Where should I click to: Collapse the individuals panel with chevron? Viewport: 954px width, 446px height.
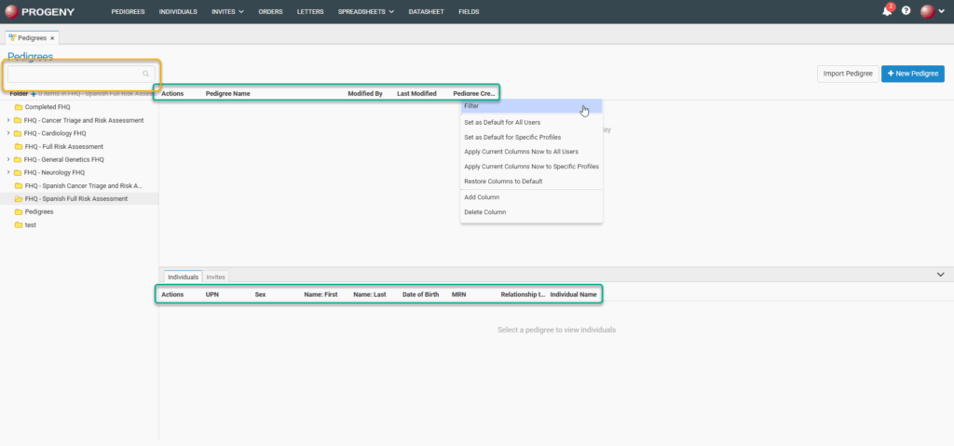[x=940, y=275]
